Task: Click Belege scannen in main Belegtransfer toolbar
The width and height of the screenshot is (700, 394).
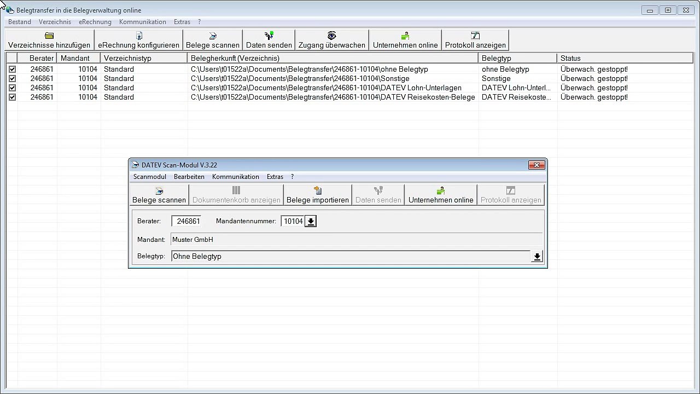Action: tap(213, 40)
